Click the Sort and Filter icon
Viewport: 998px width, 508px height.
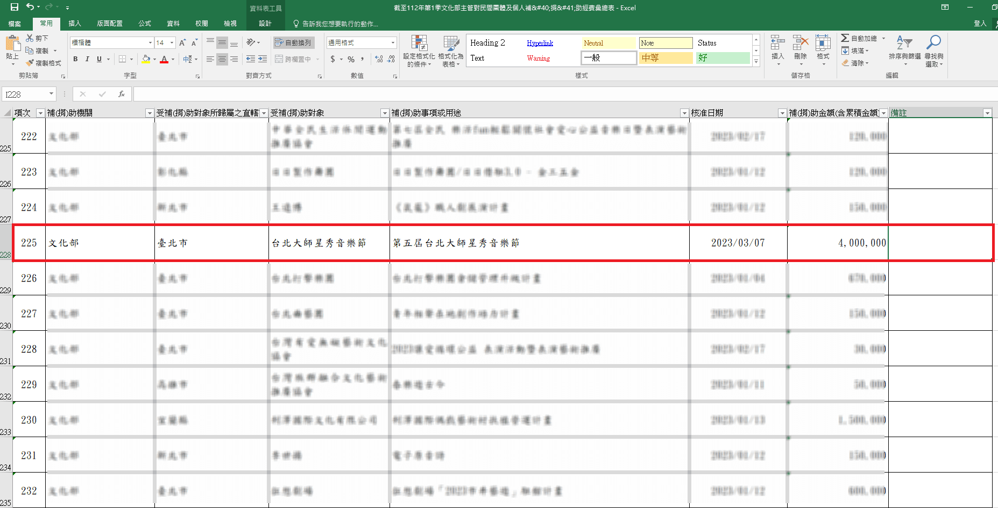point(904,42)
